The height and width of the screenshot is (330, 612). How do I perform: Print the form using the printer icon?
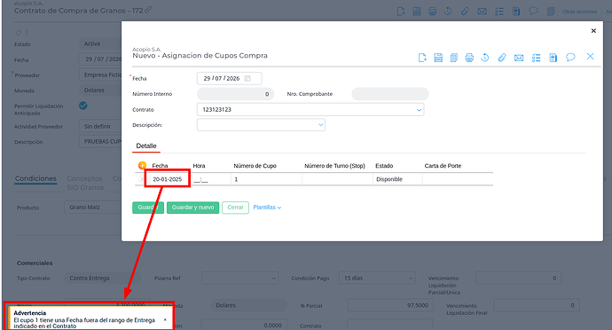[x=469, y=58]
